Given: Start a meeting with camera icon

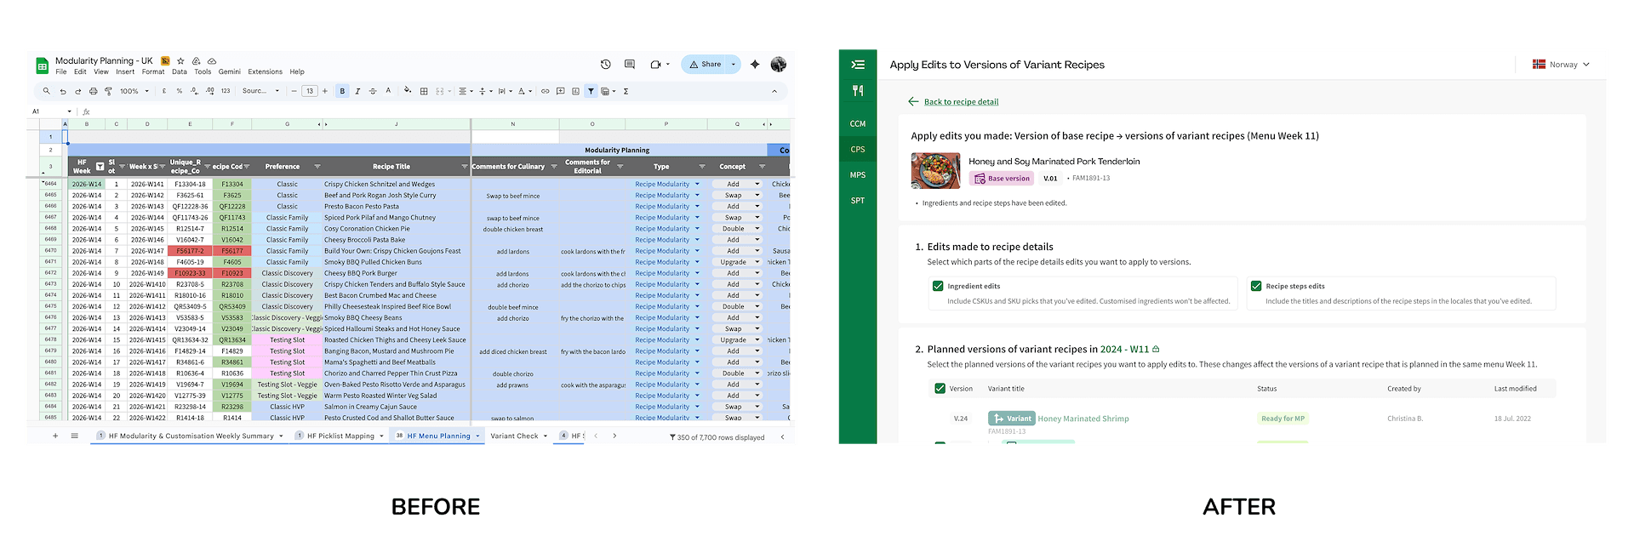Looking at the screenshot, I should [x=655, y=64].
